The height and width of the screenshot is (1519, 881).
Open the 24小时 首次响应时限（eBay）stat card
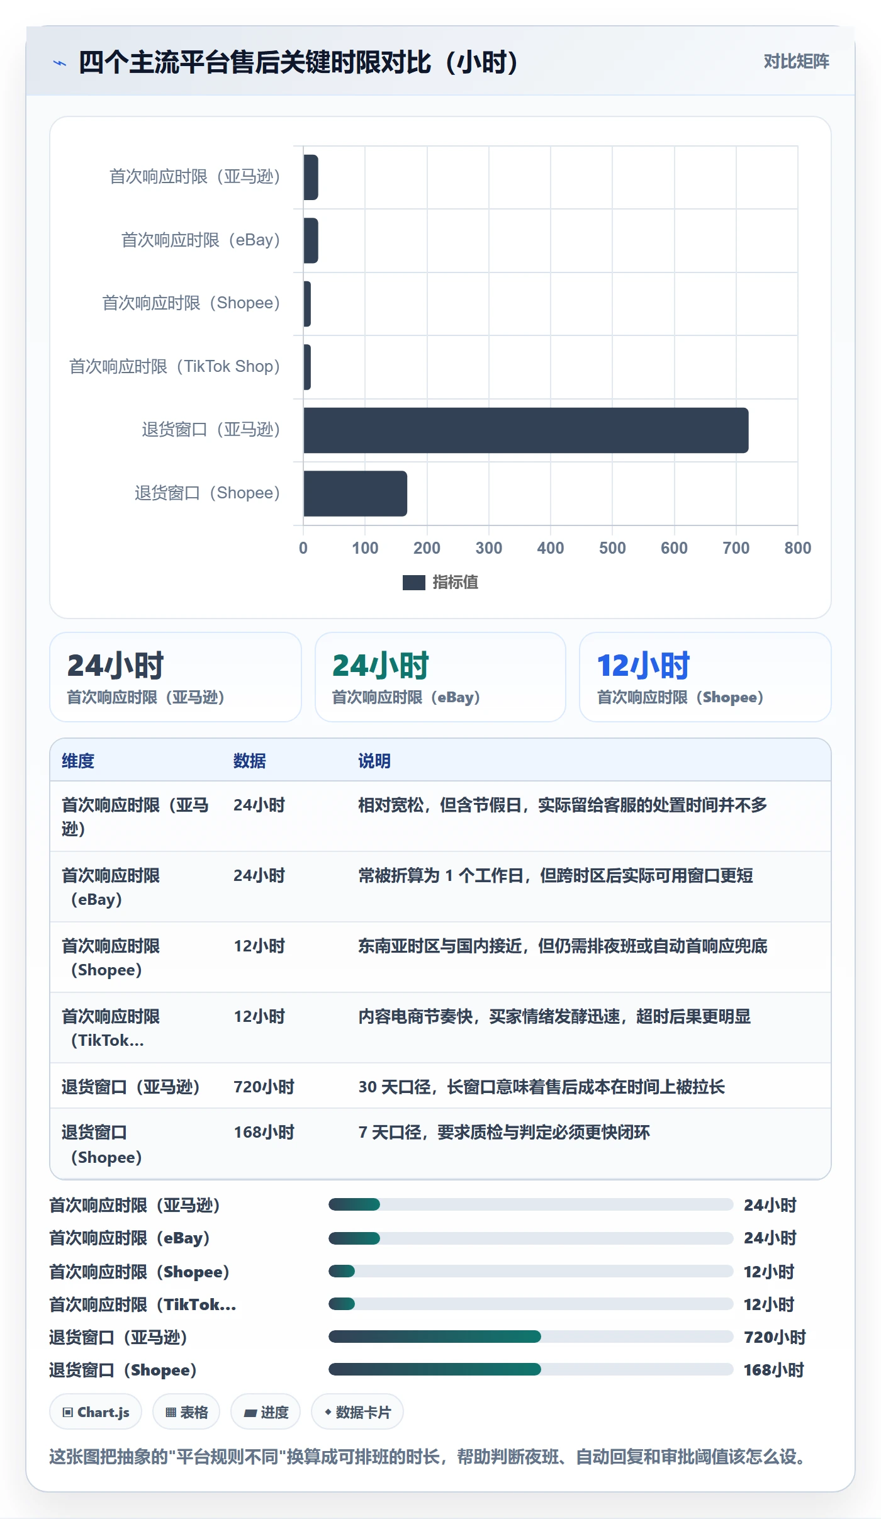coord(441,677)
